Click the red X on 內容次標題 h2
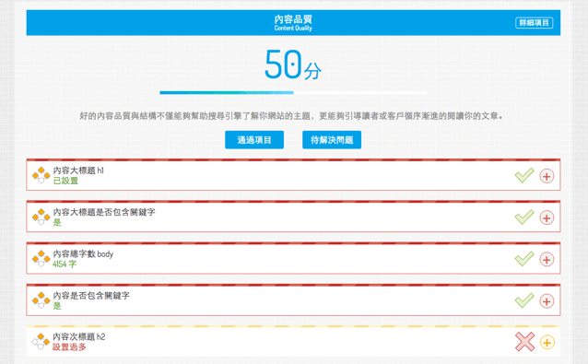588x364 pixels. click(x=524, y=342)
